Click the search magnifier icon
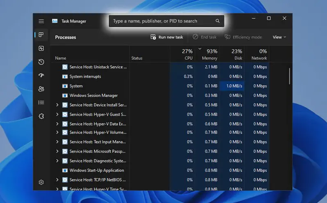 coord(218,21)
